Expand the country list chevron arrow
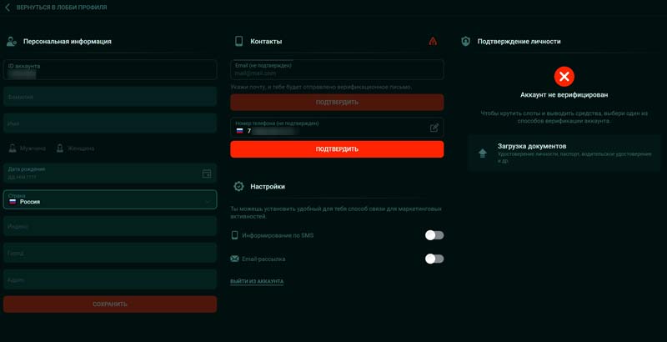Image resolution: width=667 pixels, height=342 pixels. click(207, 200)
